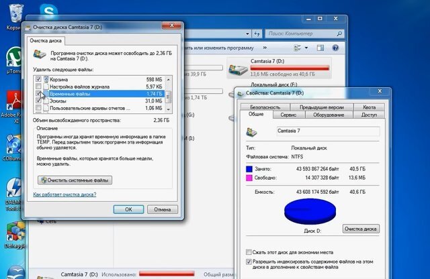Switch to the Предыдущие версии tab

[x=321, y=107]
